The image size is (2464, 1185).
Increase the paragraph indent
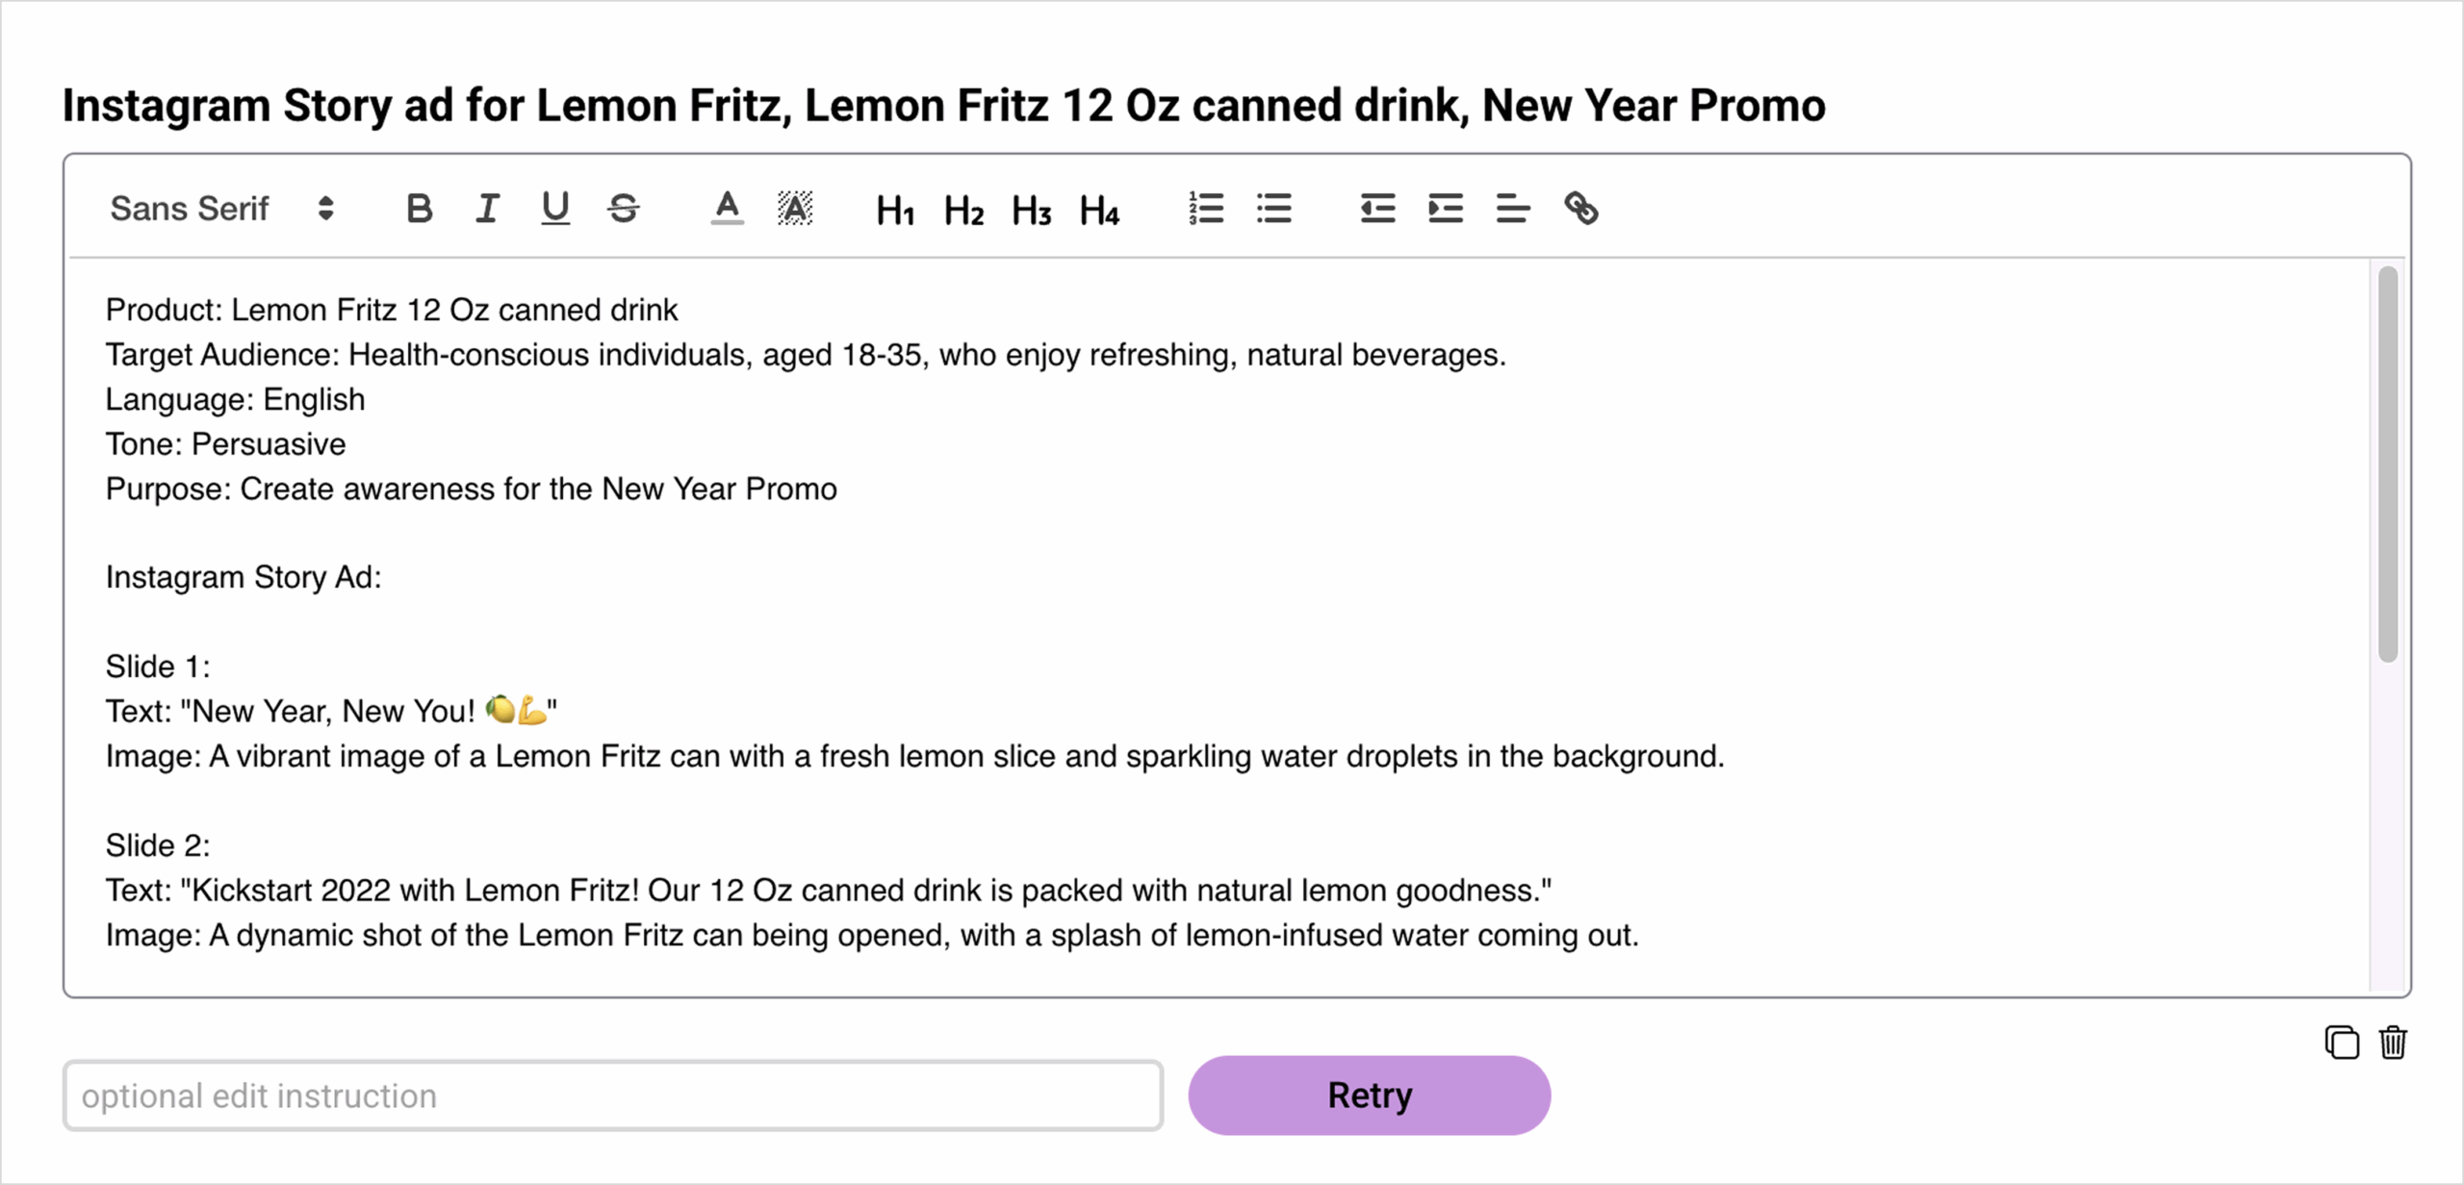[1446, 209]
